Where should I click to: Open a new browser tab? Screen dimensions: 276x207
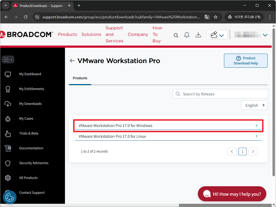tap(79, 5)
